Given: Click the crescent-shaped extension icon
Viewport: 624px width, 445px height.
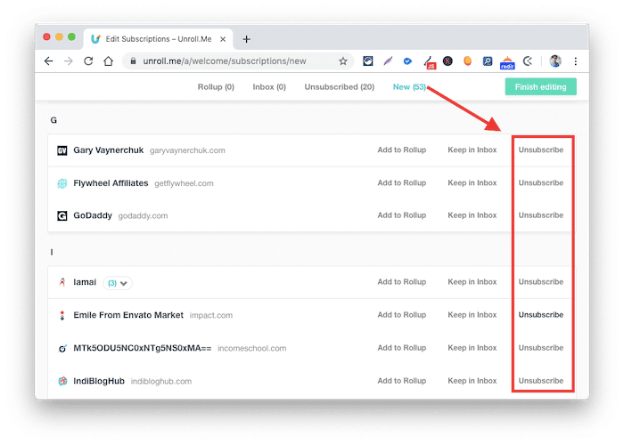Looking at the screenshot, I should point(528,61).
